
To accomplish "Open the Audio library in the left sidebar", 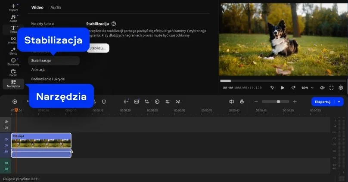I will pos(13,18).
